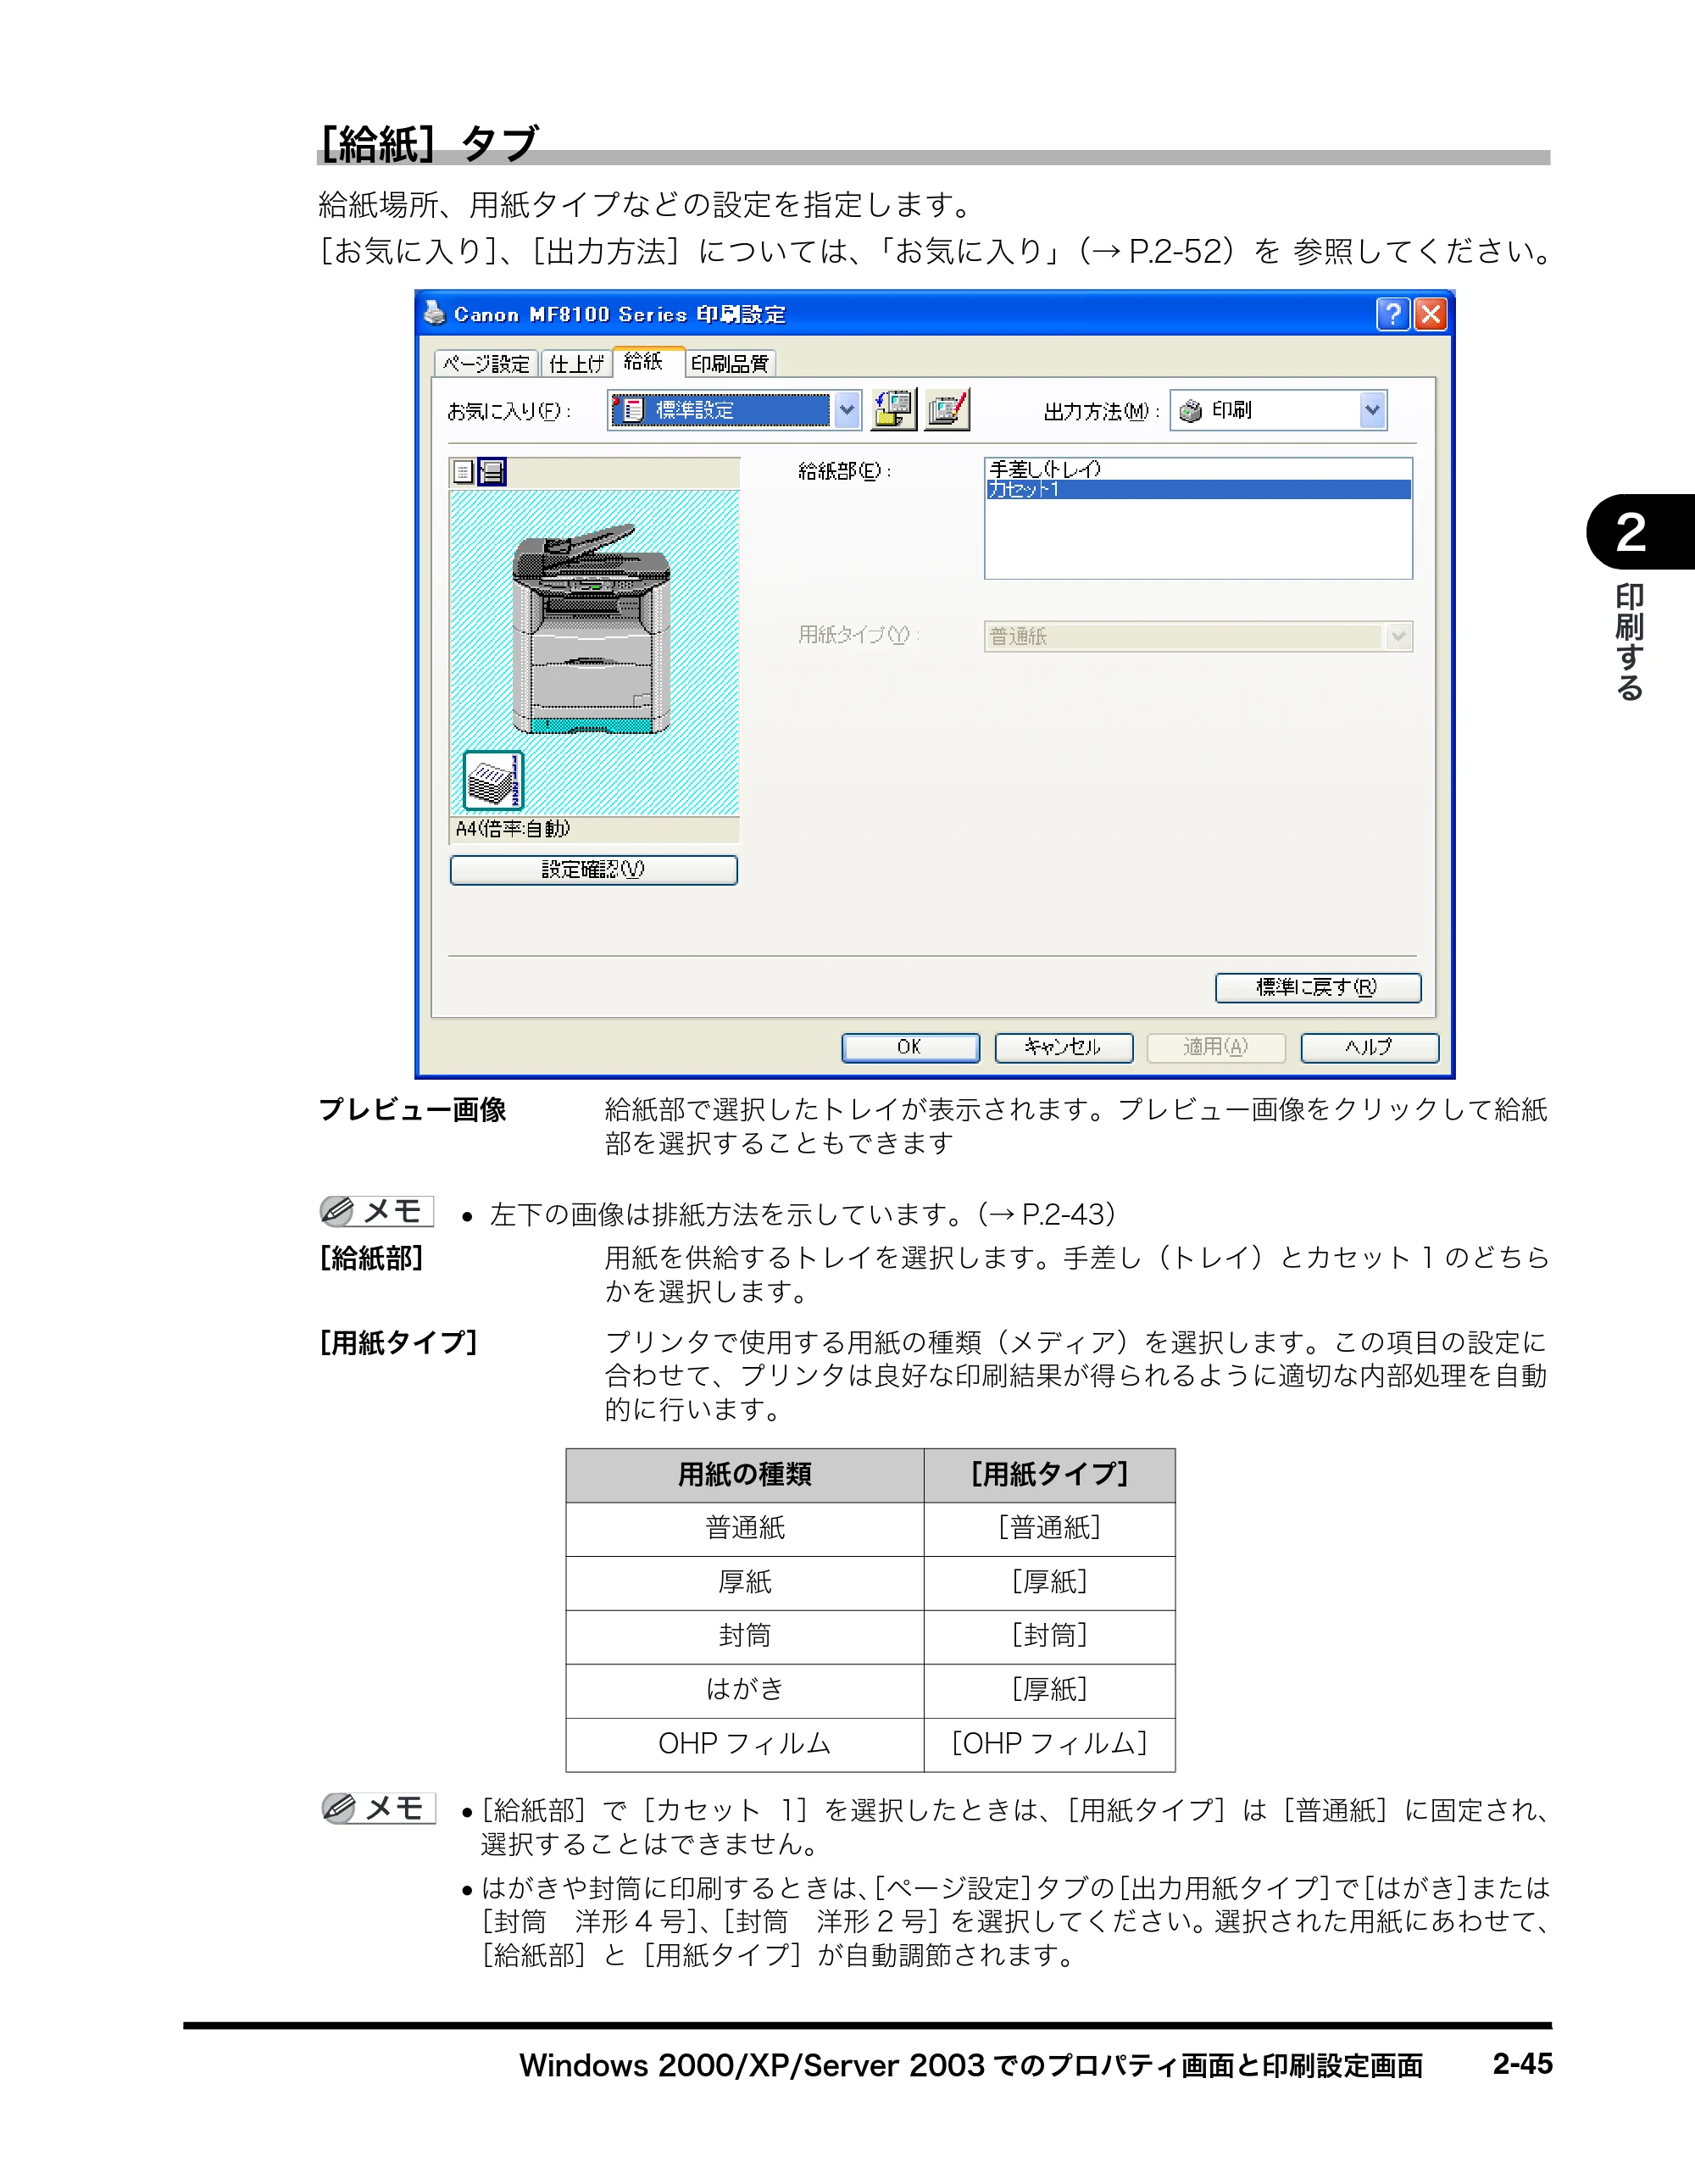Image resolution: width=1695 pixels, height=2184 pixels.
Task: Click the ヘルプ button
Action: [1370, 1047]
